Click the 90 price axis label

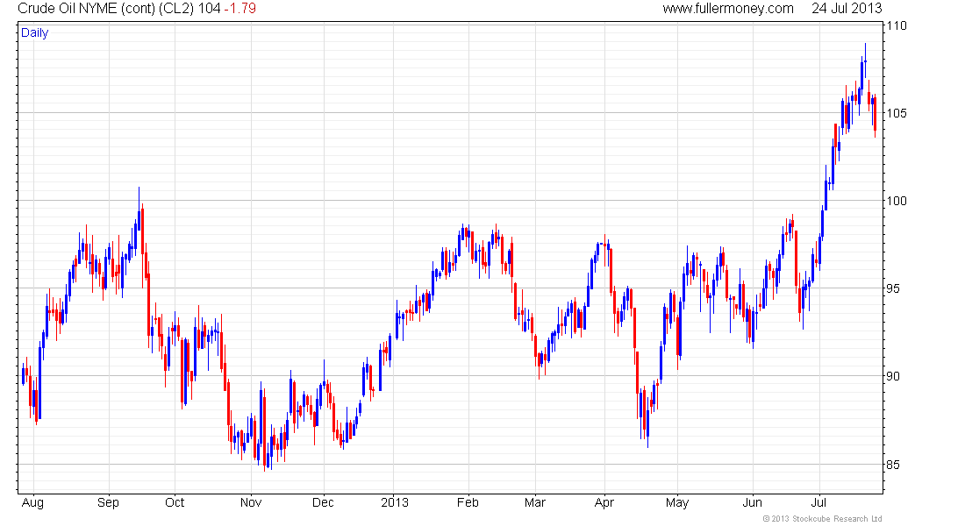(893, 376)
